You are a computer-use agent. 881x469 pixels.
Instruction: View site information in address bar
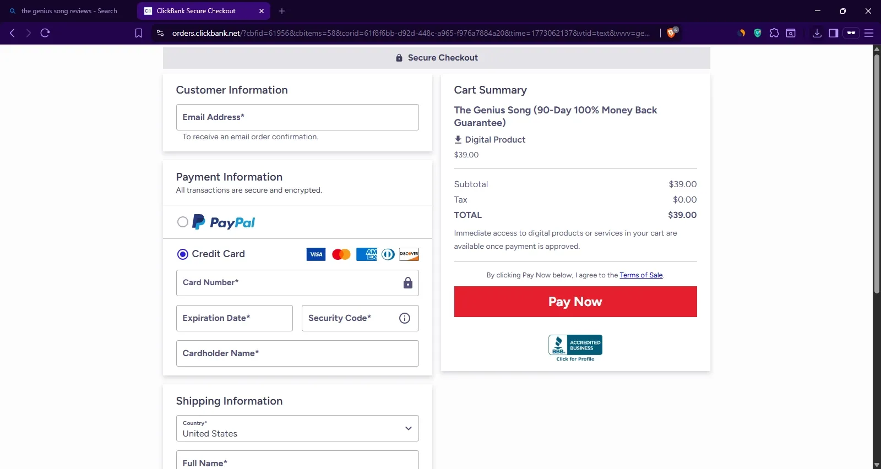(x=160, y=33)
